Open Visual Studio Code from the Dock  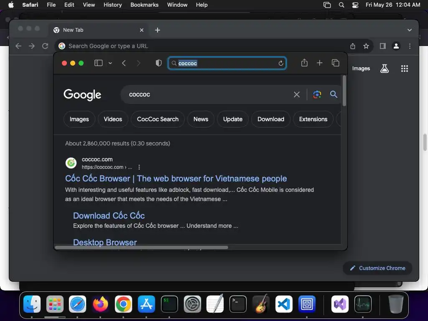coord(284,304)
